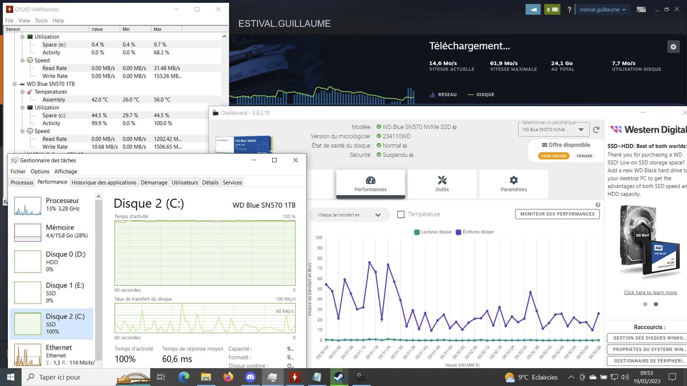Viewport: 687px width, 386px height.
Task: Click the help icon beside the WD model name
Action: [x=454, y=128]
